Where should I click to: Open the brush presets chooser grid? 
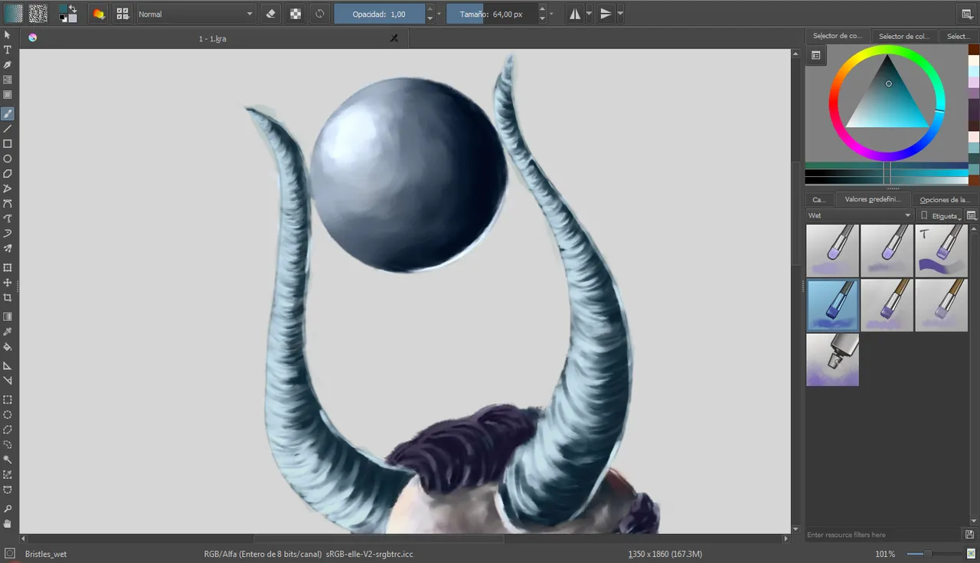tap(122, 14)
